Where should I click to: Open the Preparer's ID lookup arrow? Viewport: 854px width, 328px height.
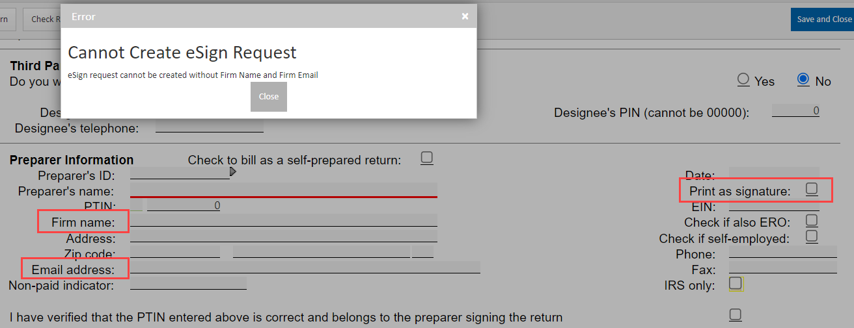click(x=233, y=173)
